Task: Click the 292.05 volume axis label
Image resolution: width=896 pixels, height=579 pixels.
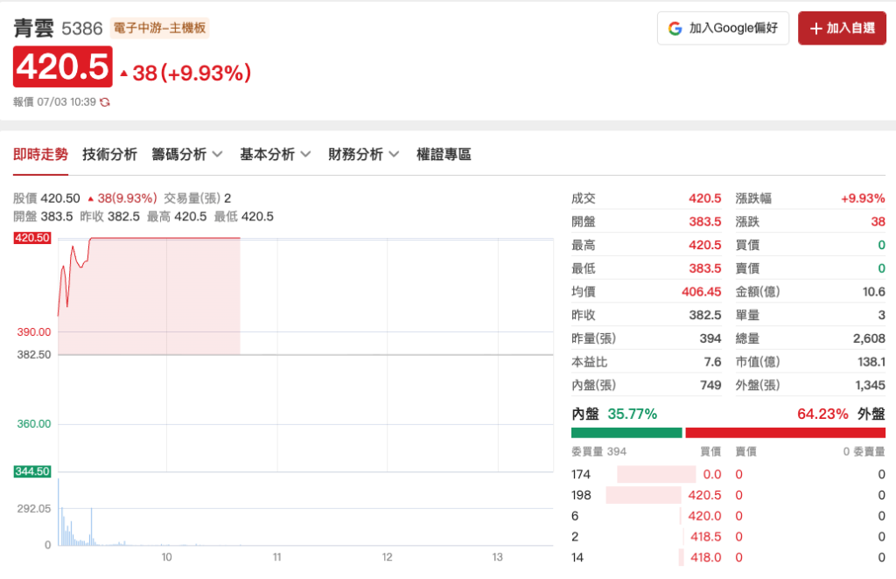Action: 34,508
